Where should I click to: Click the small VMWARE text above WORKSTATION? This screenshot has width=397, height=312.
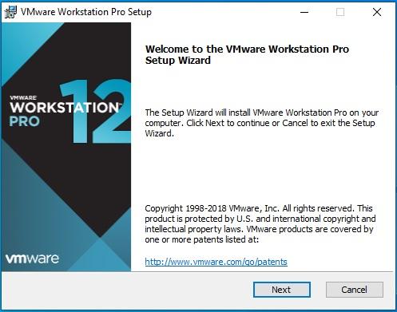23,97
